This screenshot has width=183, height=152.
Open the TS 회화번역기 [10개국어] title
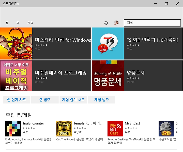pos(152,40)
